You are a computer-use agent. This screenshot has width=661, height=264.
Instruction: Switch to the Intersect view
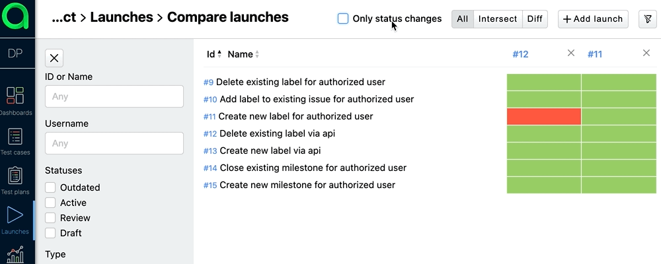pos(498,19)
